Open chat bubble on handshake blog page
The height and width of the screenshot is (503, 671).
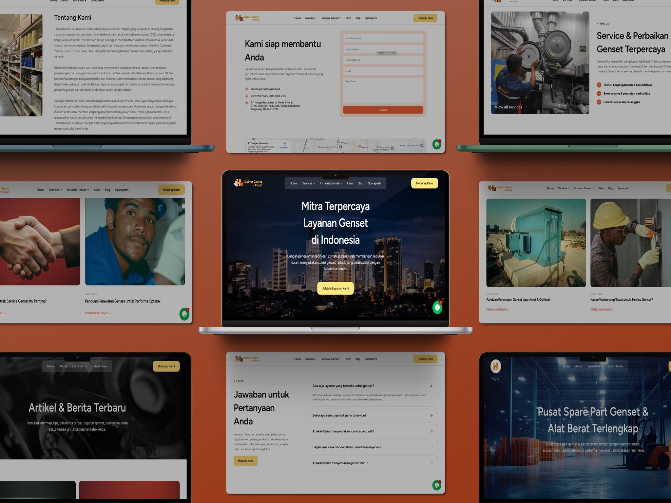pyautogui.click(x=184, y=314)
